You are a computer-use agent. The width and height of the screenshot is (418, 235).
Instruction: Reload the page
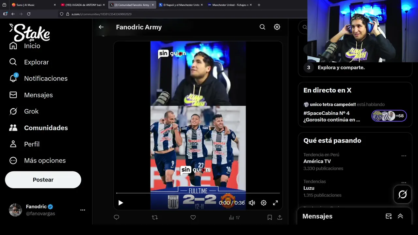pyautogui.click(x=29, y=14)
